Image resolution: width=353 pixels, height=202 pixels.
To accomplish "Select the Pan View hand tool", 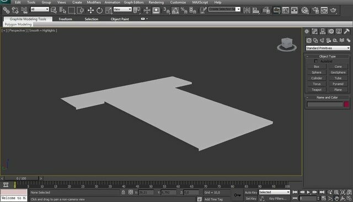I will point(336,198).
